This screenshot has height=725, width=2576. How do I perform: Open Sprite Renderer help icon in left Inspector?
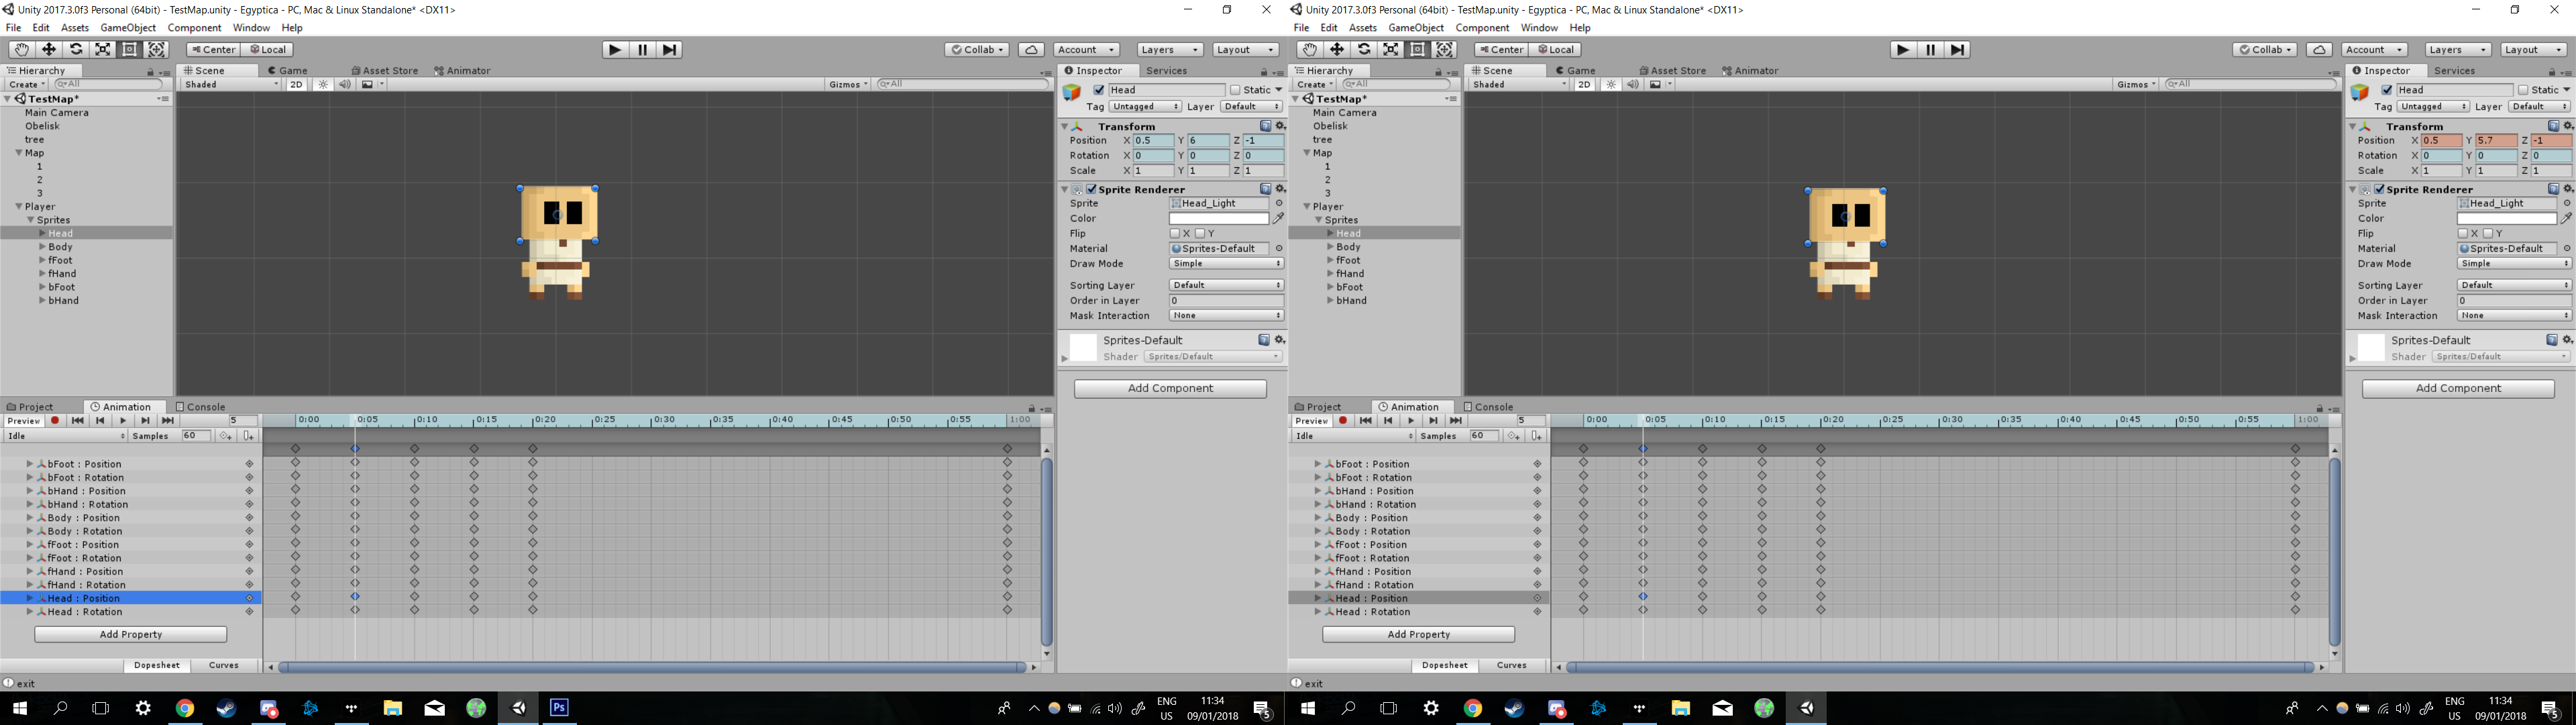click(1265, 189)
